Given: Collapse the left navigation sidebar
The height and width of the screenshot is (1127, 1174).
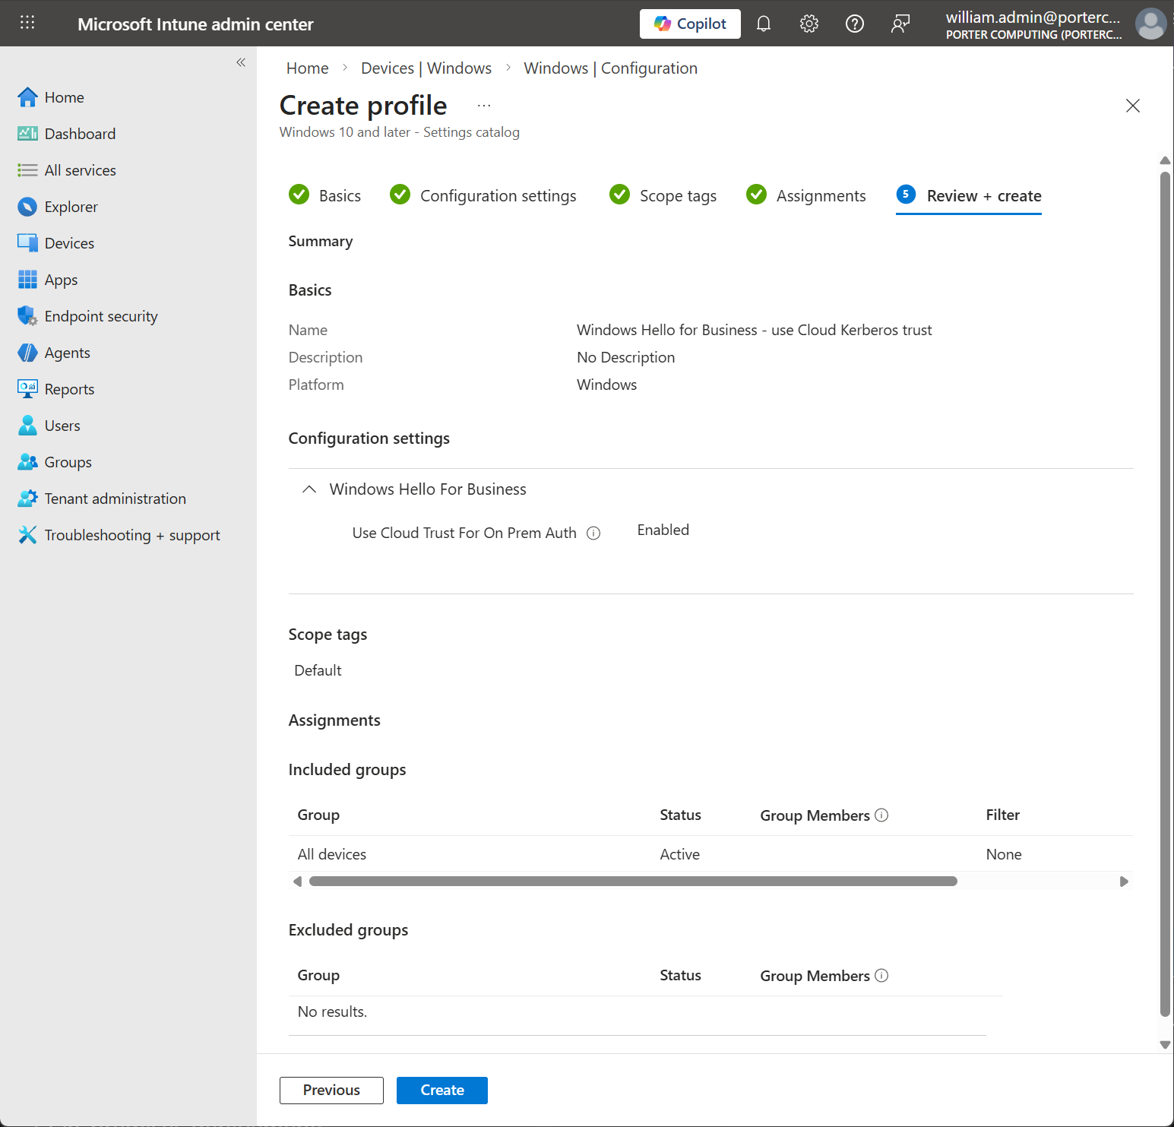Looking at the screenshot, I should 241,62.
